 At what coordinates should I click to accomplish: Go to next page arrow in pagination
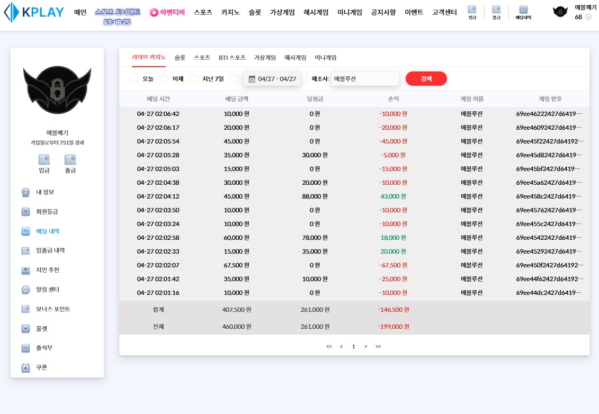tap(365, 347)
